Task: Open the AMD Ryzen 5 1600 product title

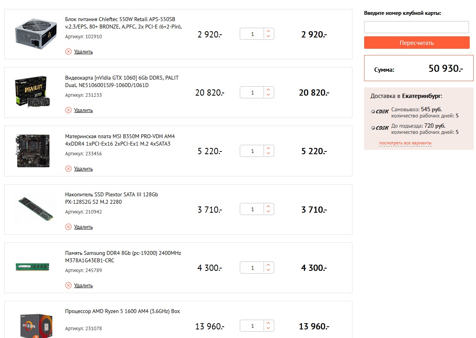Action: coord(122,311)
